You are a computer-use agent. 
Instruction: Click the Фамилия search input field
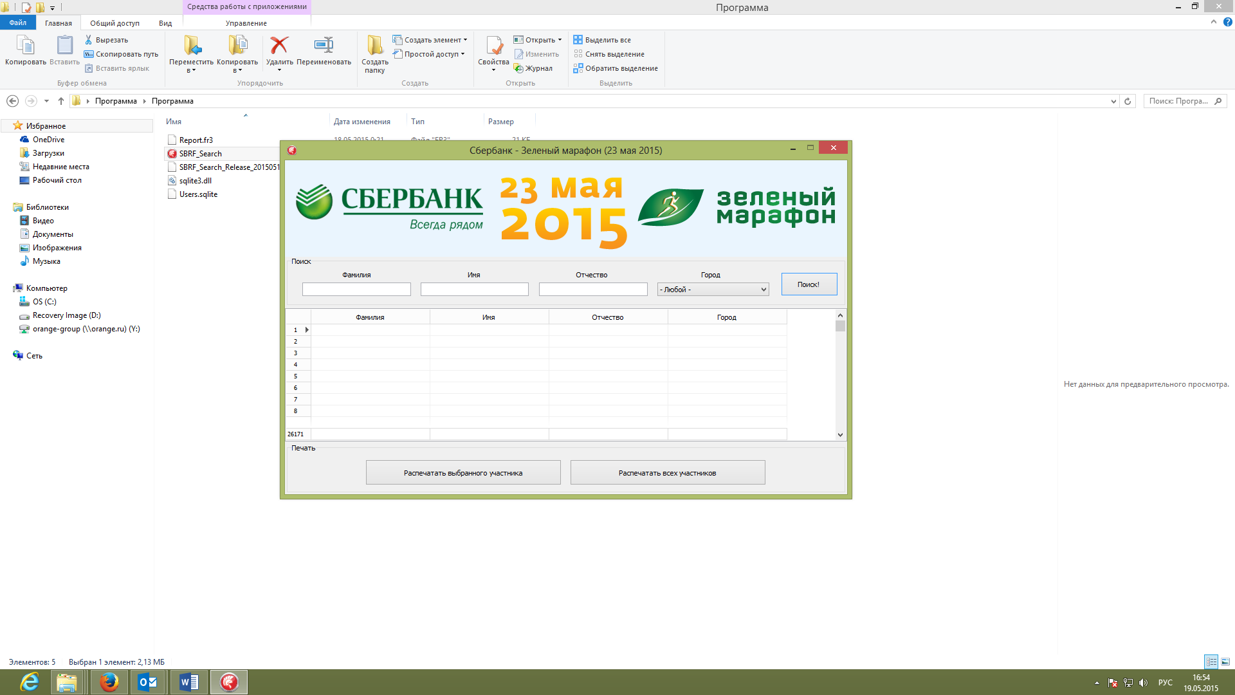[x=356, y=290]
